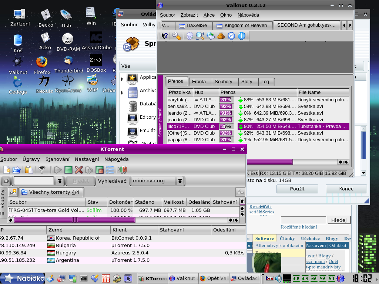
Task: Click the red X remove icon in KTorrent
Action: pyautogui.click(x=79, y=170)
